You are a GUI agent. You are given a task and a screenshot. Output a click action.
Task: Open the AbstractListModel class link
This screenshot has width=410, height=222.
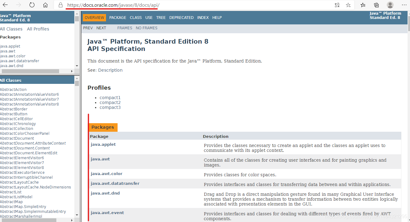(16, 197)
